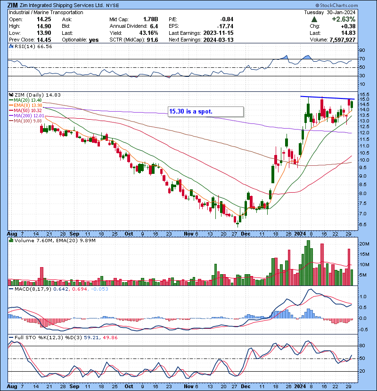Click the +2.63% percent change figure
The height and width of the screenshot is (391, 377).
344,19
